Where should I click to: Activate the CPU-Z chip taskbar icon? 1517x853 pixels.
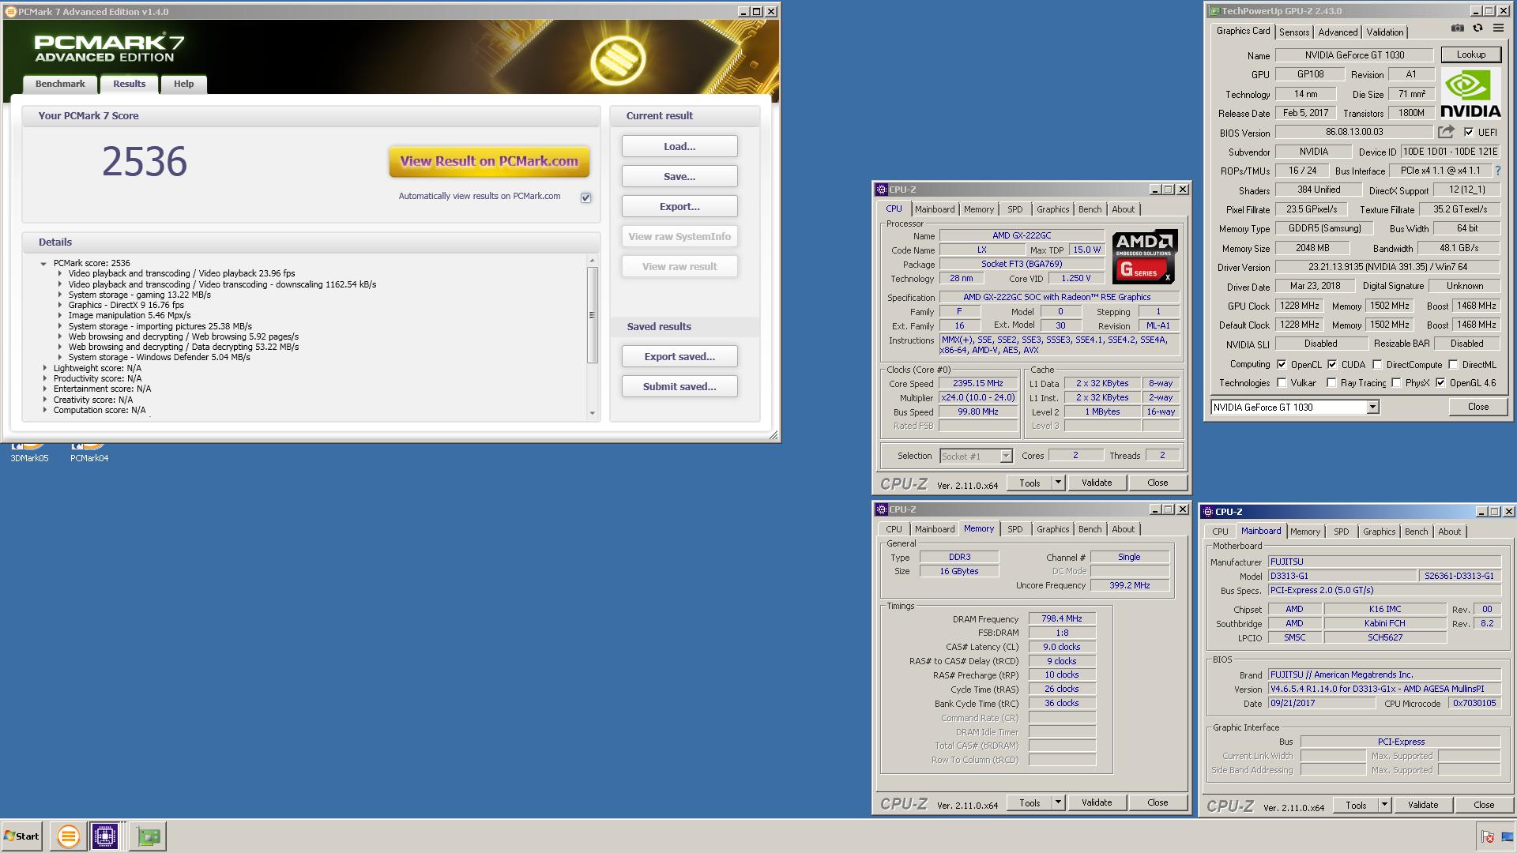click(x=105, y=836)
